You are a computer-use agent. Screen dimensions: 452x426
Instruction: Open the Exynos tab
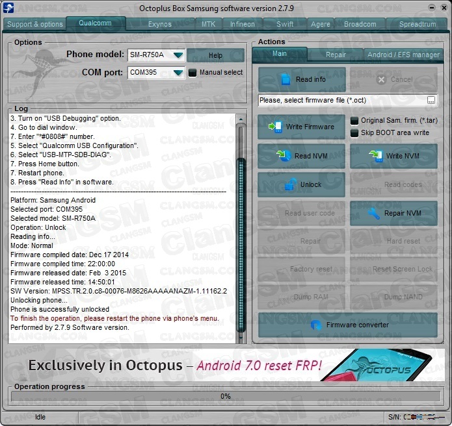click(160, 24)
